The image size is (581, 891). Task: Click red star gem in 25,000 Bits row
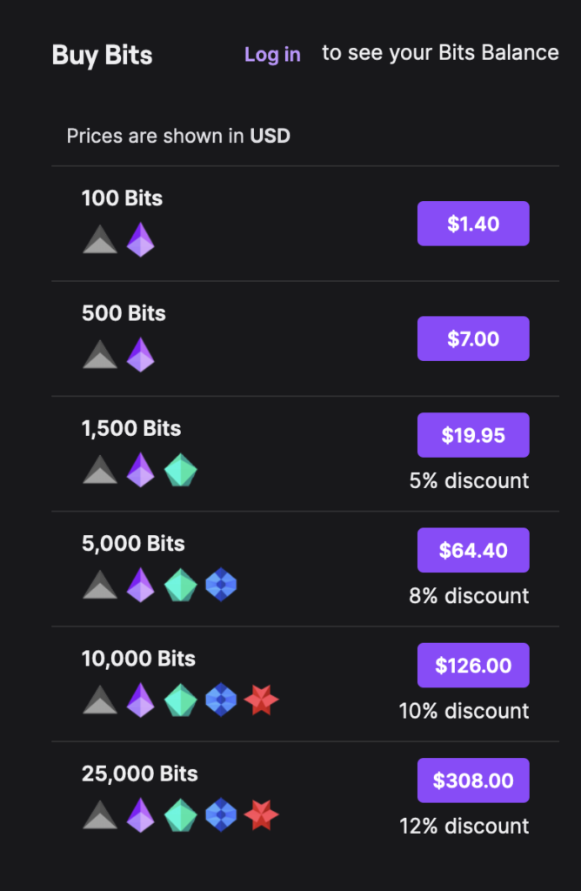[x=261, y=815]
